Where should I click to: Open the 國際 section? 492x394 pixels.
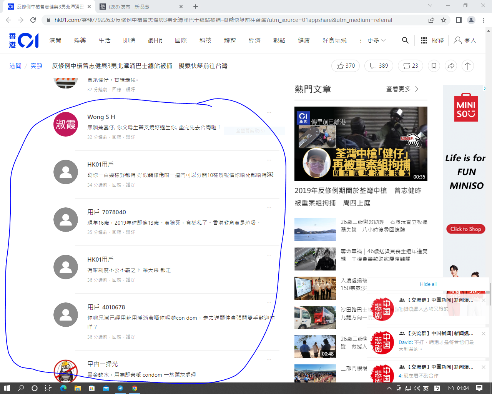point(181,40)
